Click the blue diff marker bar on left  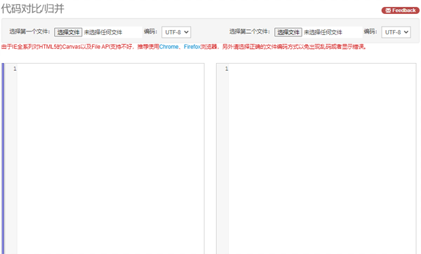coord(3,158)
